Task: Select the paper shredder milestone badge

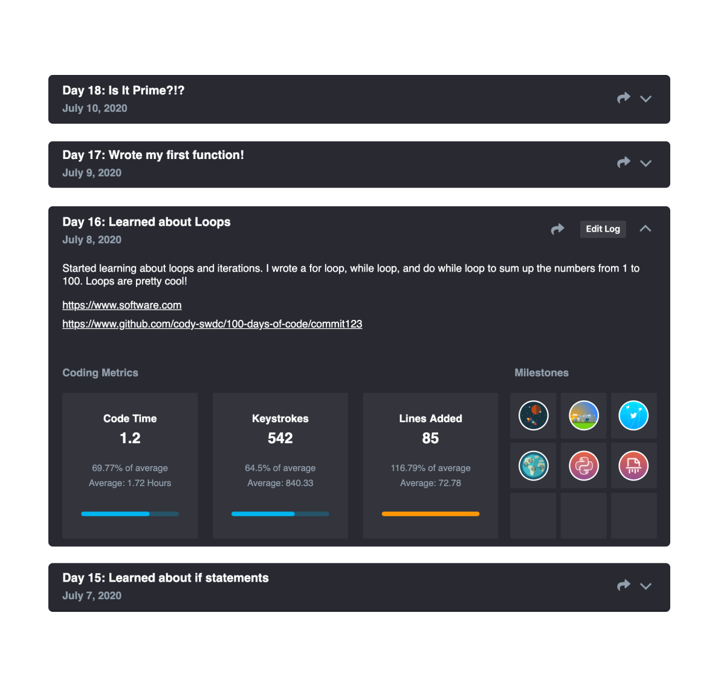Action: (x=633, y=465)
